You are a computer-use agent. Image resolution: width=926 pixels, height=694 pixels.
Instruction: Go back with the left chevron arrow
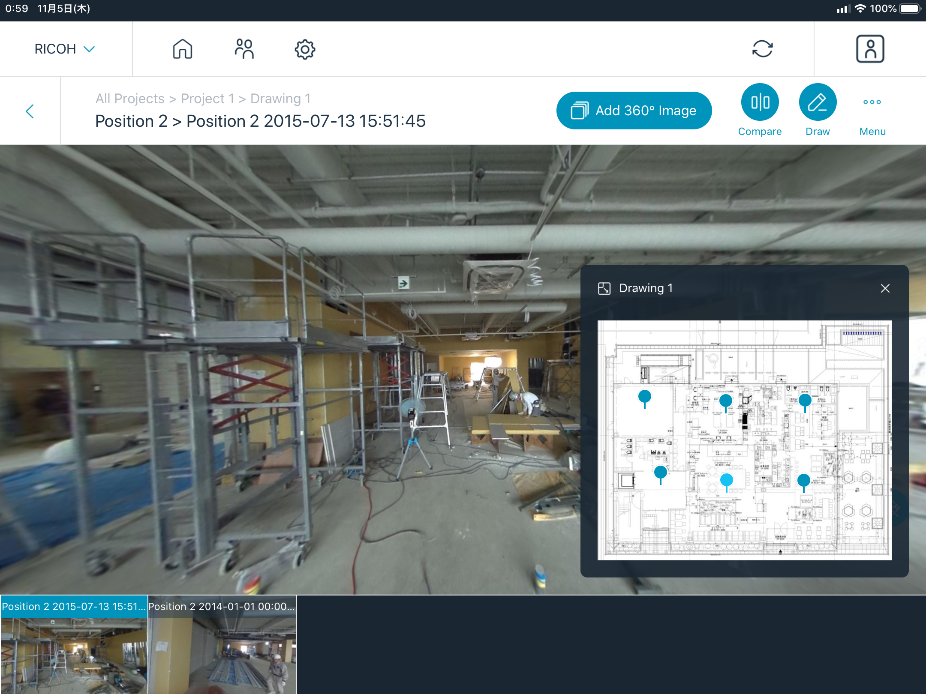click(30, 111)
